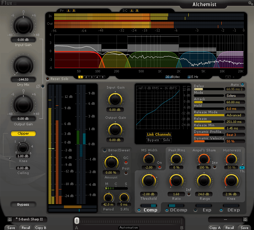Open the settings gears icon

pos(251,3)
